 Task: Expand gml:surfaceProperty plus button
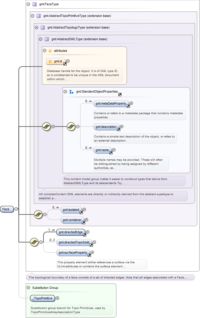pos(92,252)
